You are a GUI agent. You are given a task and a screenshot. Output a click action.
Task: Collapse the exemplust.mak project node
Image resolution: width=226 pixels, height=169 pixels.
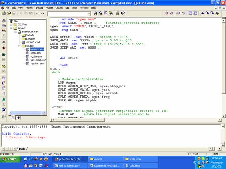(15, 32)
